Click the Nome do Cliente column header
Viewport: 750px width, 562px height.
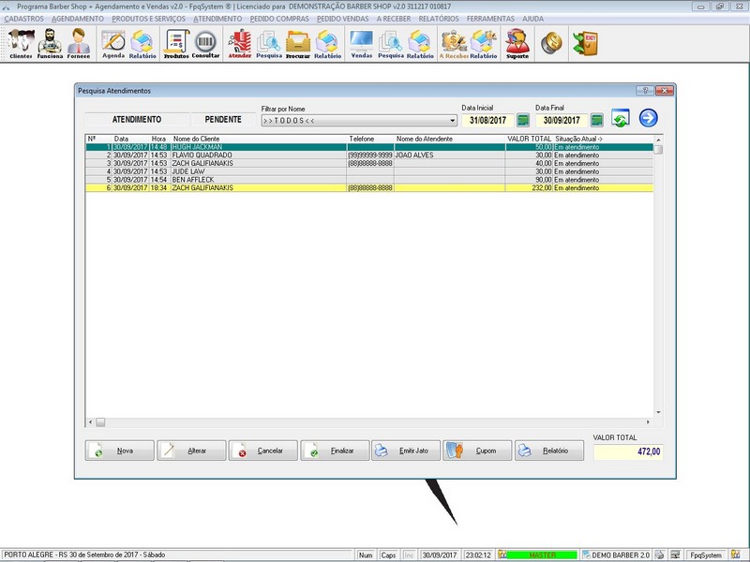pyautogui.click(x=259, y=139)
